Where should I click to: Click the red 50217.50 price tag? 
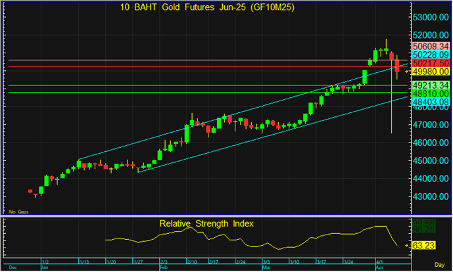pyautogui.click(x=431, y=63)
